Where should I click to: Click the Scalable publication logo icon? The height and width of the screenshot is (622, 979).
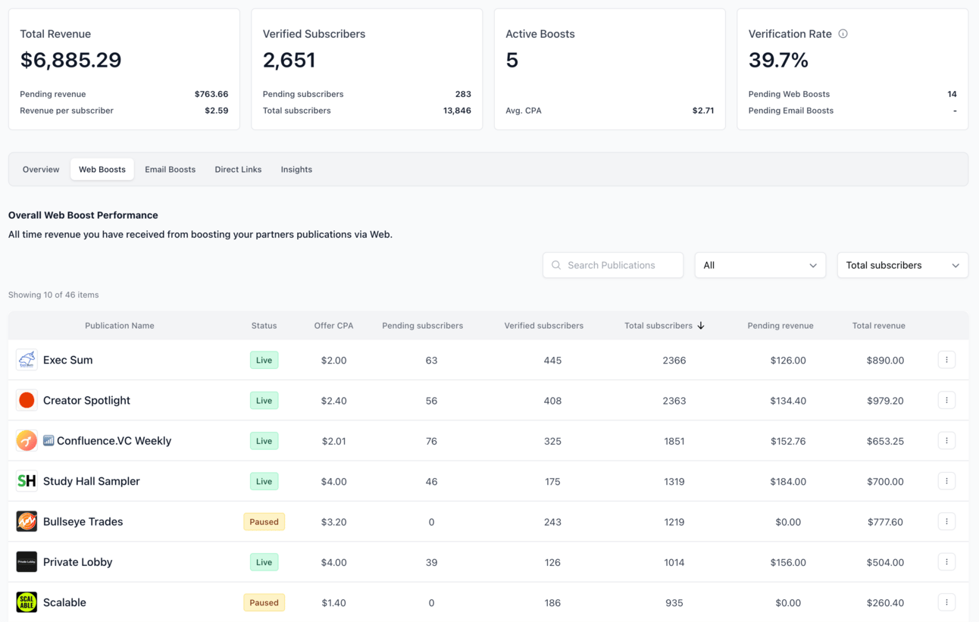(x=27, y=602)
